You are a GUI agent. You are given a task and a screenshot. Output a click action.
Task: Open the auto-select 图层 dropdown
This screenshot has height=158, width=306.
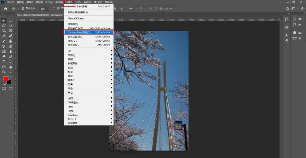coord(45,8)
